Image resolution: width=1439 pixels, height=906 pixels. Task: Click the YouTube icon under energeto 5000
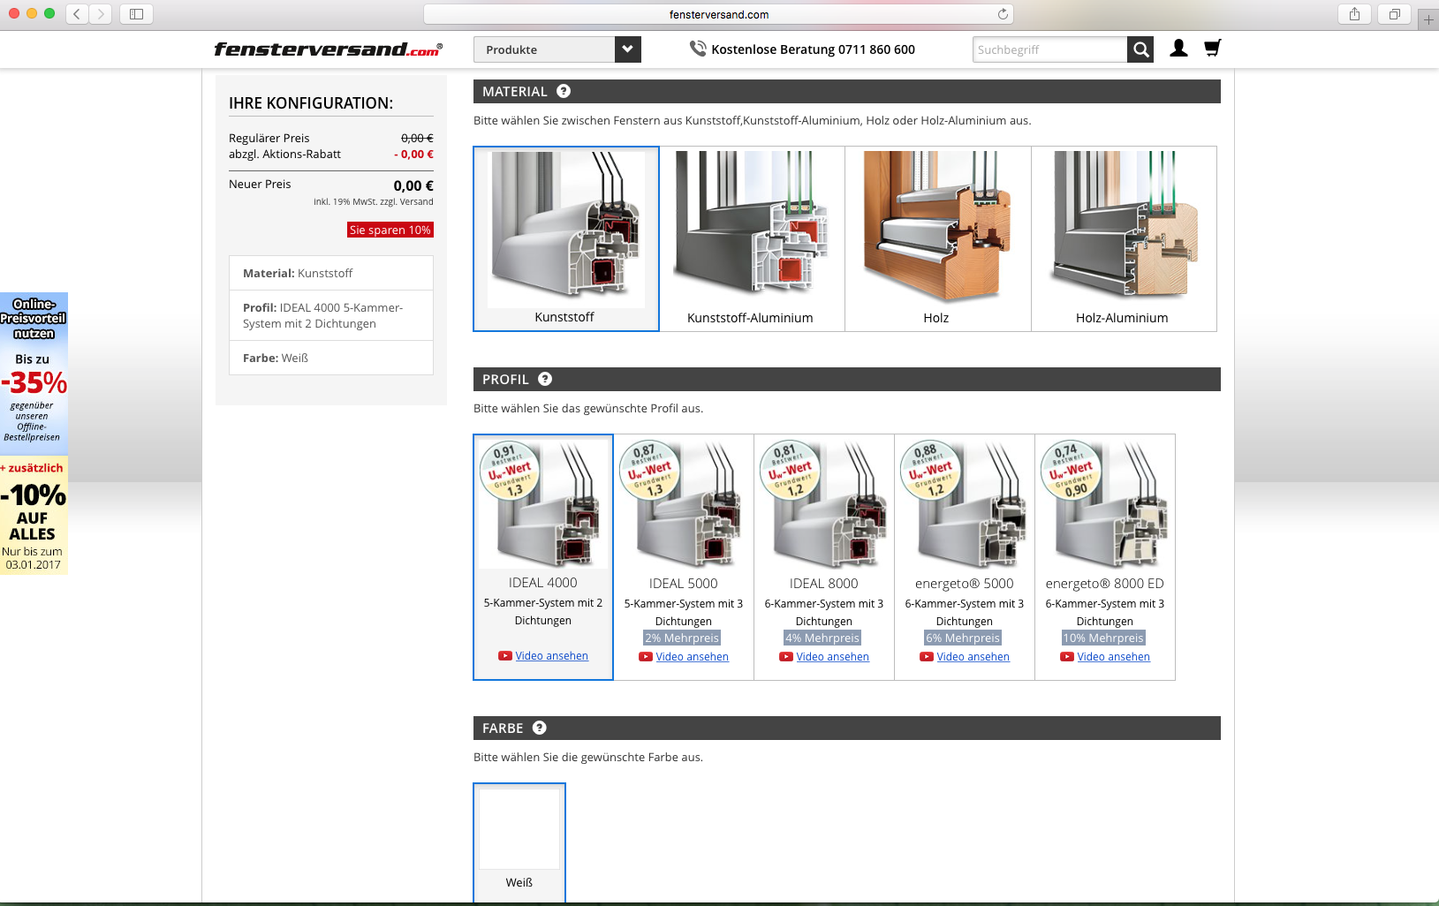point(927,656)
